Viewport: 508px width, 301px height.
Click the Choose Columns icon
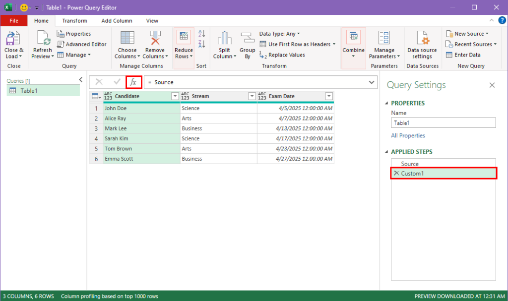(x=127, y=38)
